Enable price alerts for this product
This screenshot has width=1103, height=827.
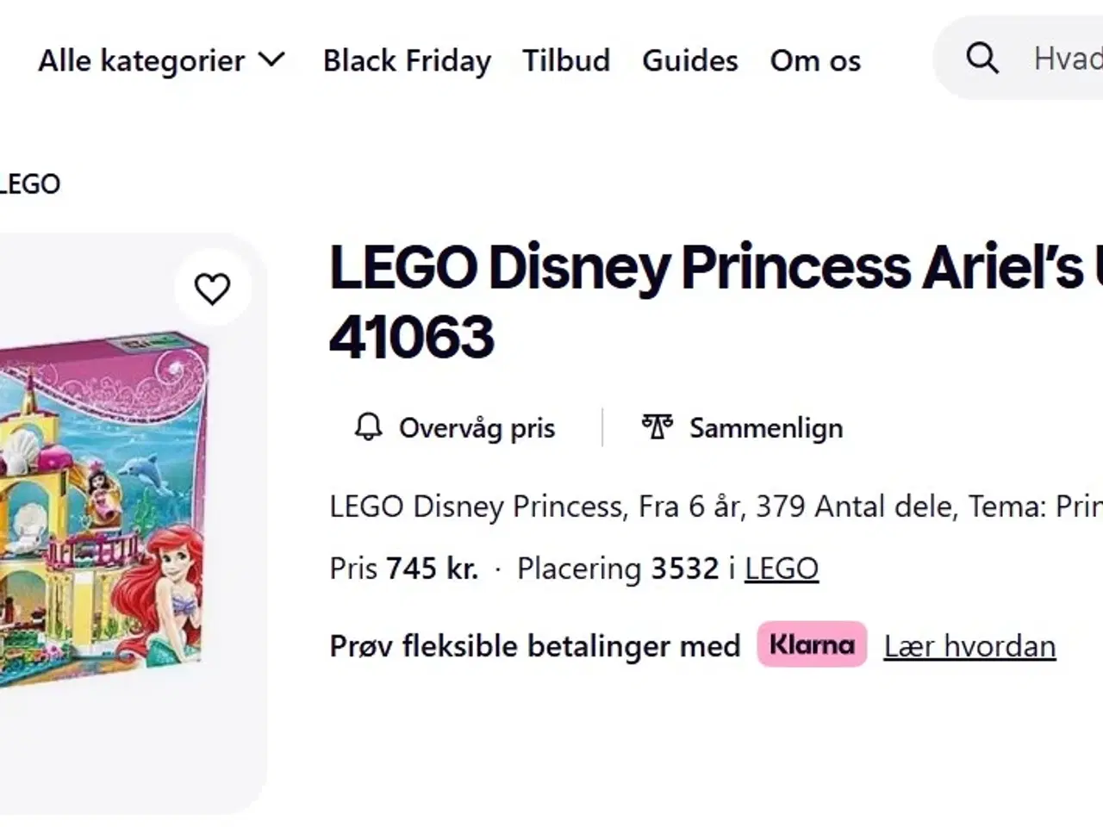(x=455, y=428)
